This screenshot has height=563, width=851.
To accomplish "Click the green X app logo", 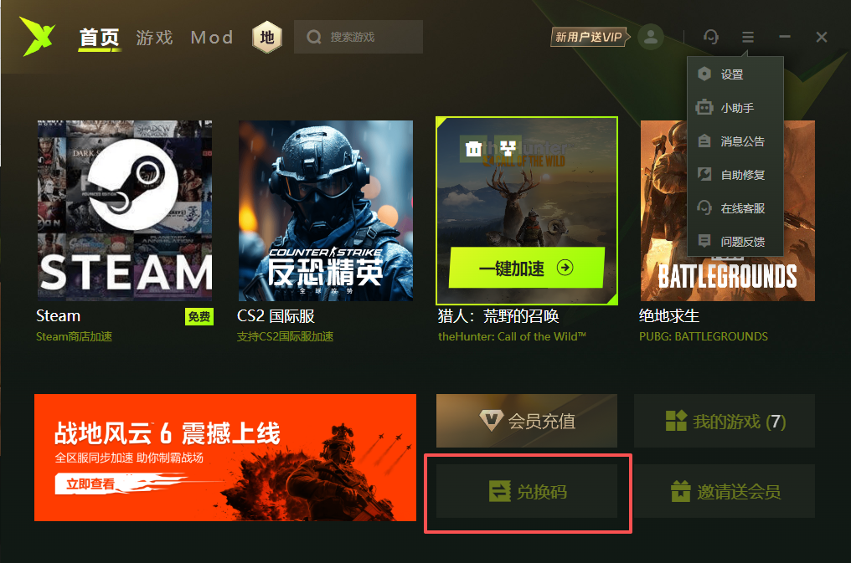I will coord(37,36).
